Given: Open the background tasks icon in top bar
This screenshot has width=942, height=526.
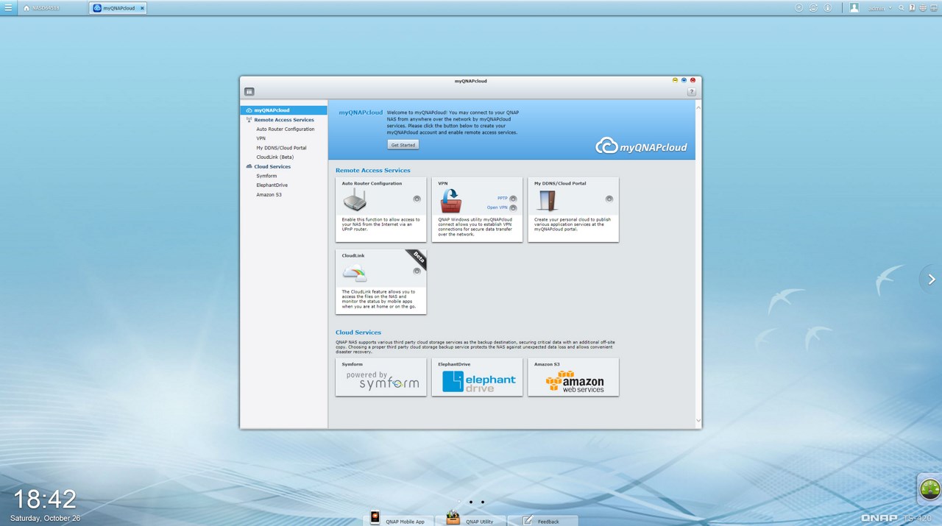Looking at the screenshot, I should click(x=799, y=8).
